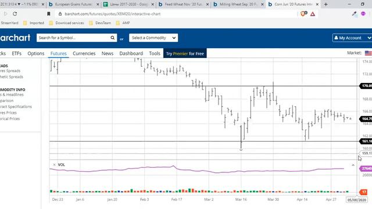The width and height of the screenshot is (372, 209).
Task: Click the Brave shields icon
Action: (x=303, y=14)
